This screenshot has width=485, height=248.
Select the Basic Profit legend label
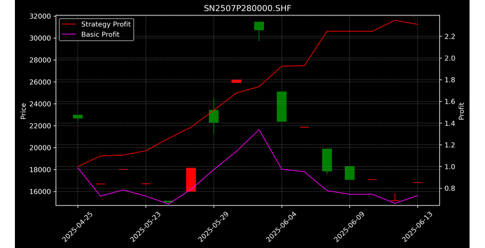pos(100,34)
